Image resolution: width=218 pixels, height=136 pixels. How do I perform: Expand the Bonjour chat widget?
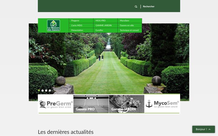[203, 129]
